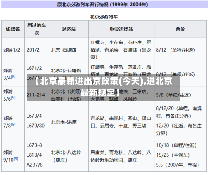Select the 北京北-石塘路 station cell
Image resolution: width=208 pixels, height=175 pixels.
click(69, 74)
